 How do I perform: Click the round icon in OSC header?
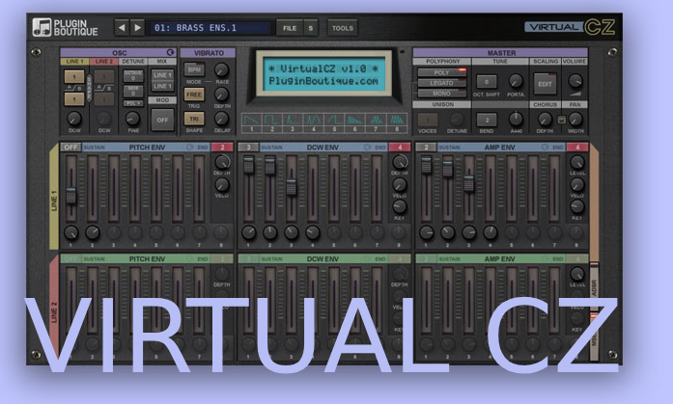170,53
